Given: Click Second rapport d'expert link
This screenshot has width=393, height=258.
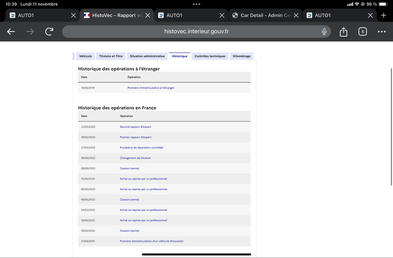Looking at the screenshot, I should (136, 127).
